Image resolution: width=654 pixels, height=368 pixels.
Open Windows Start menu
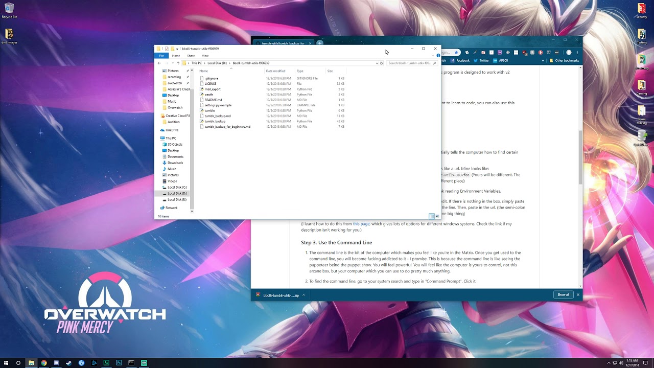6,363
